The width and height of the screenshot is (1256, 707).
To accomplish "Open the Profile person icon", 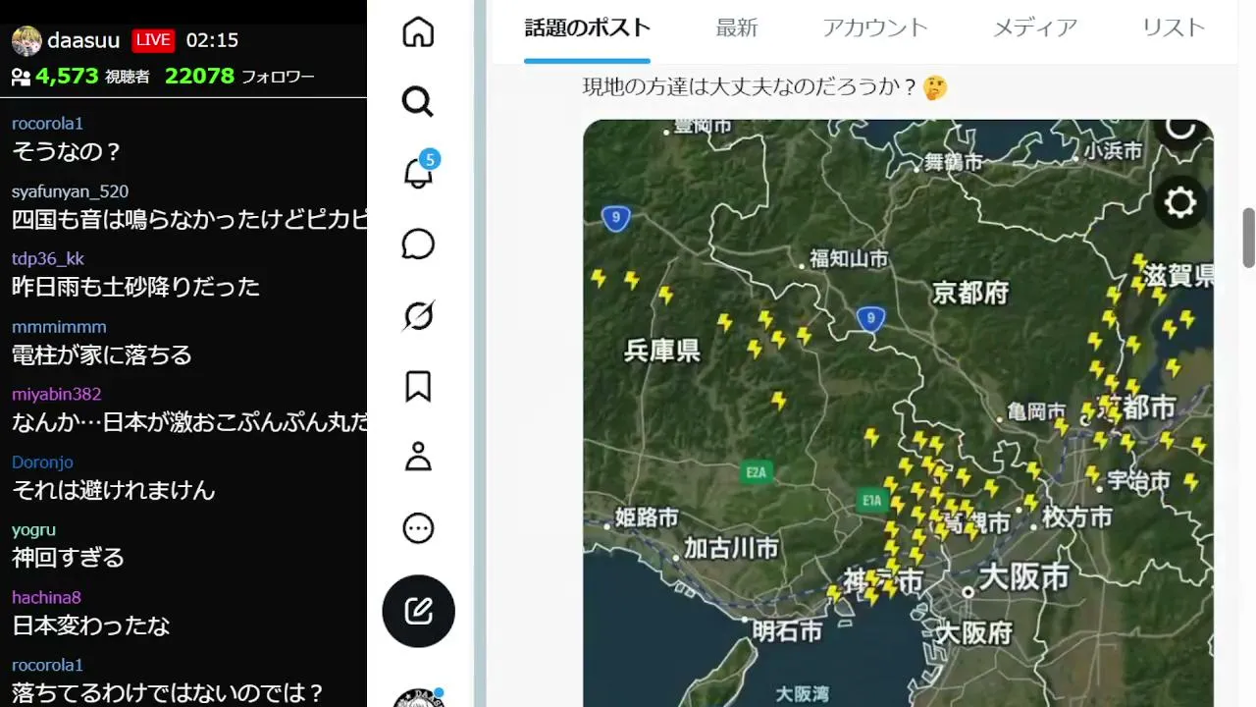I will click(x=418, y=458).
